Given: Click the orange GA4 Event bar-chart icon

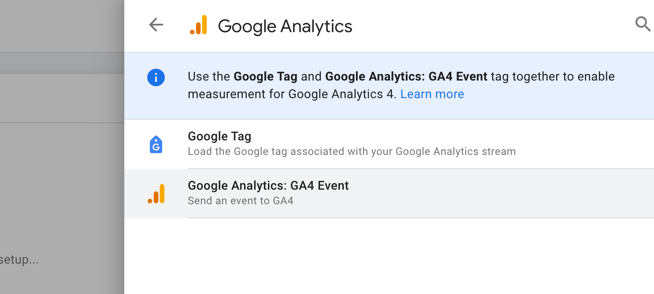Looking at the screenshot, I should (x=156, y=194).
